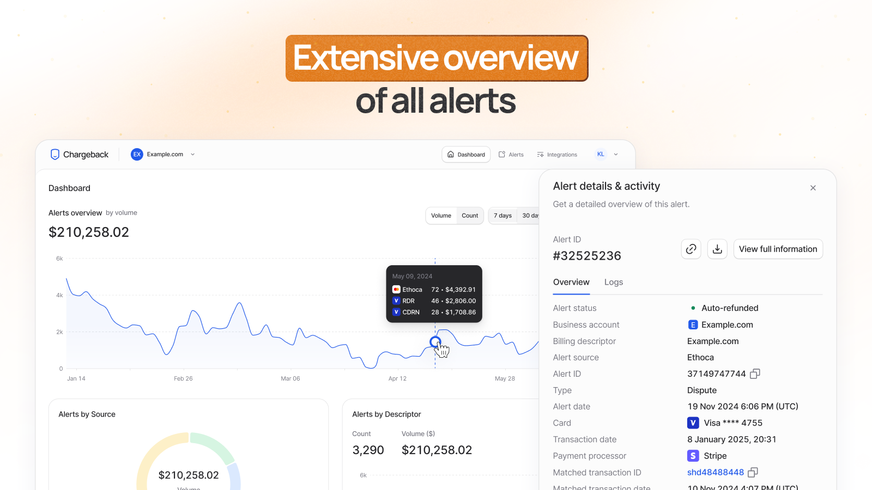Click the highlighted data point on the chart line
872x490 pixels.
click(x=435, y=342)
